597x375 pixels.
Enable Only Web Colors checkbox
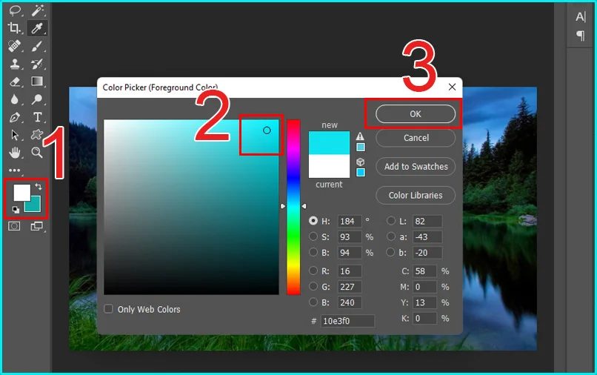(108, 309)
